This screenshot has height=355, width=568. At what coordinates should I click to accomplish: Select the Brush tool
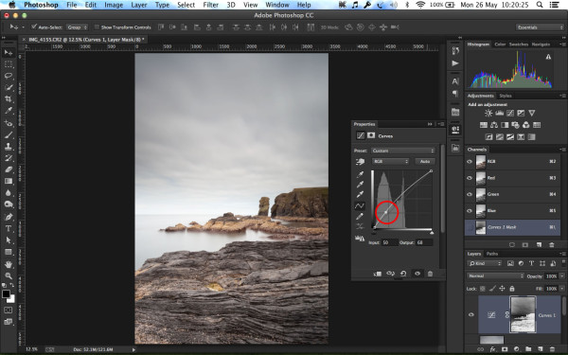point(8,135)
